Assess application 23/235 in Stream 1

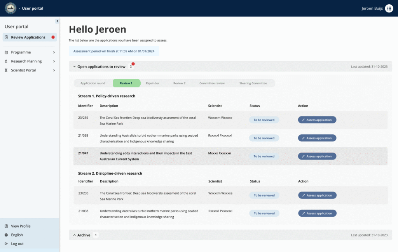pyautogui.click(x=317, y=120)
